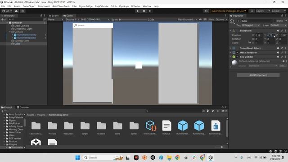Select EventSystem in the Hierarchy
The image size is (288, 162).
22,41
